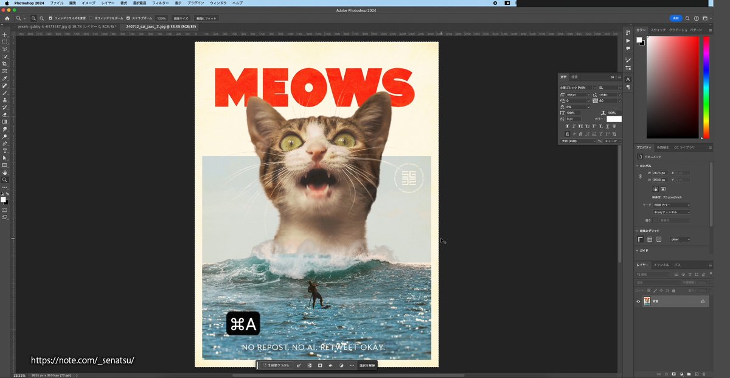Select the Pen tool

(5, 144)
